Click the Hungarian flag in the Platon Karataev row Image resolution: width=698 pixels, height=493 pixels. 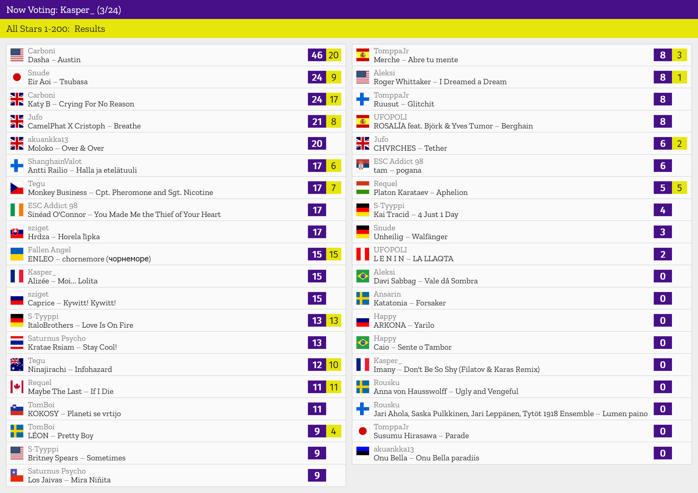(363, 188)
